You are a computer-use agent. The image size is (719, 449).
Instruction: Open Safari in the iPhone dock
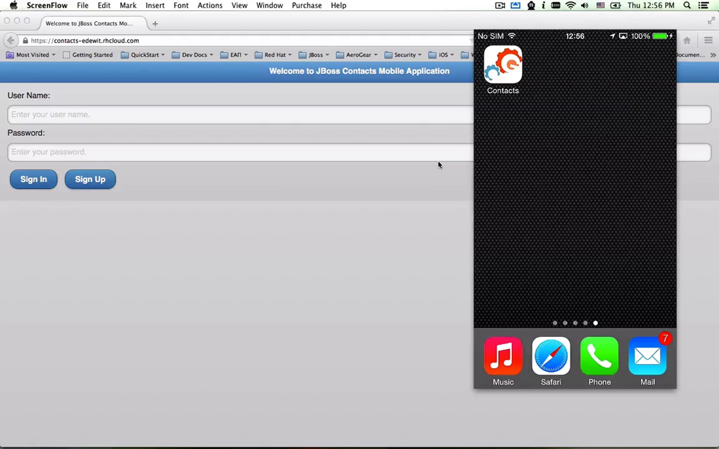(x=551, y=356)
